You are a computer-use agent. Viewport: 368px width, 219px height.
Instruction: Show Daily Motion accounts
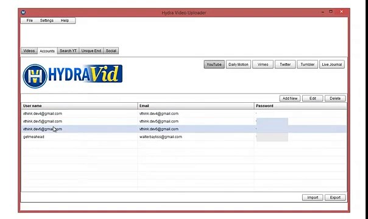point(238,64)
